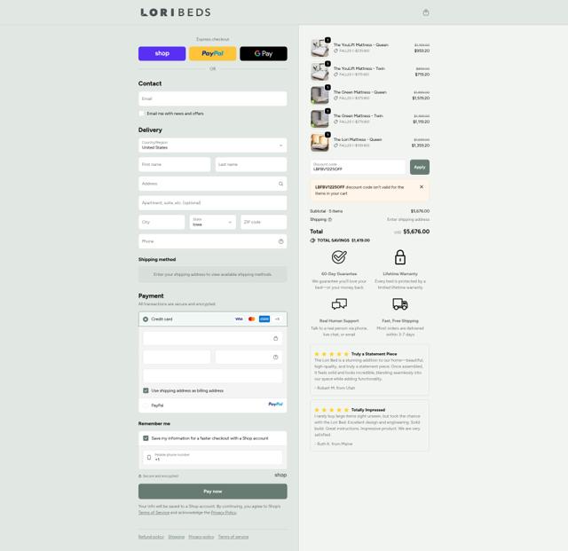This screenshot has height=551, width=568.
Task: Click the Shipping info question-mark icon
Action: pyautogui.click(x=330, y=219)
